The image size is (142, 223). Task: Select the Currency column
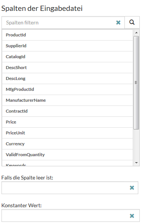point(67,144)
